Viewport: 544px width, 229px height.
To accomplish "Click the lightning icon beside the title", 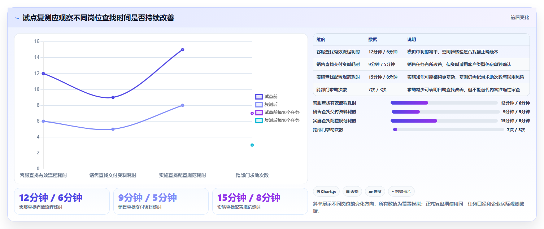I will click(17, 18).
